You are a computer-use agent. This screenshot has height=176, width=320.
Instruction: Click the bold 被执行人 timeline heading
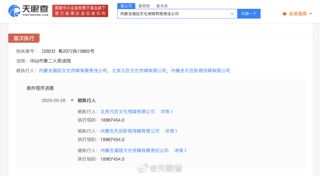point(87,101)
